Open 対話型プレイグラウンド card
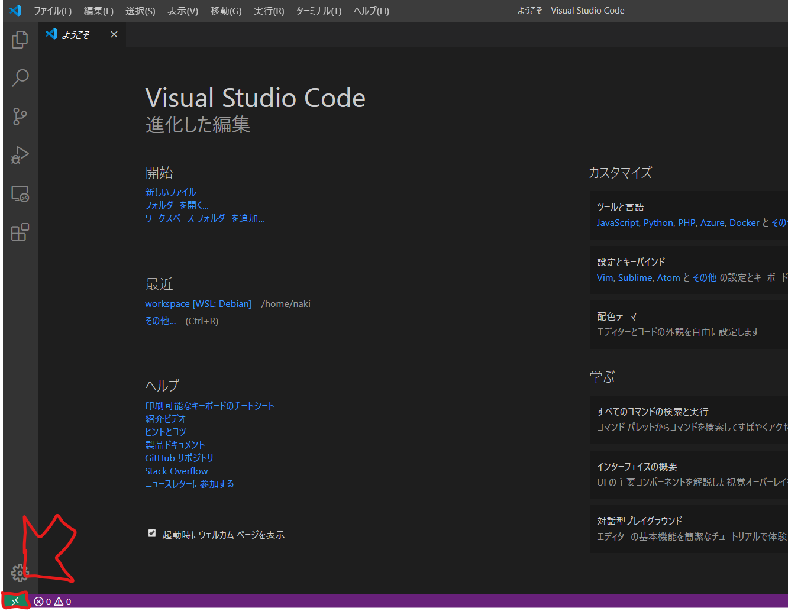Screen dimensions: 788x611 click(689, 529)
